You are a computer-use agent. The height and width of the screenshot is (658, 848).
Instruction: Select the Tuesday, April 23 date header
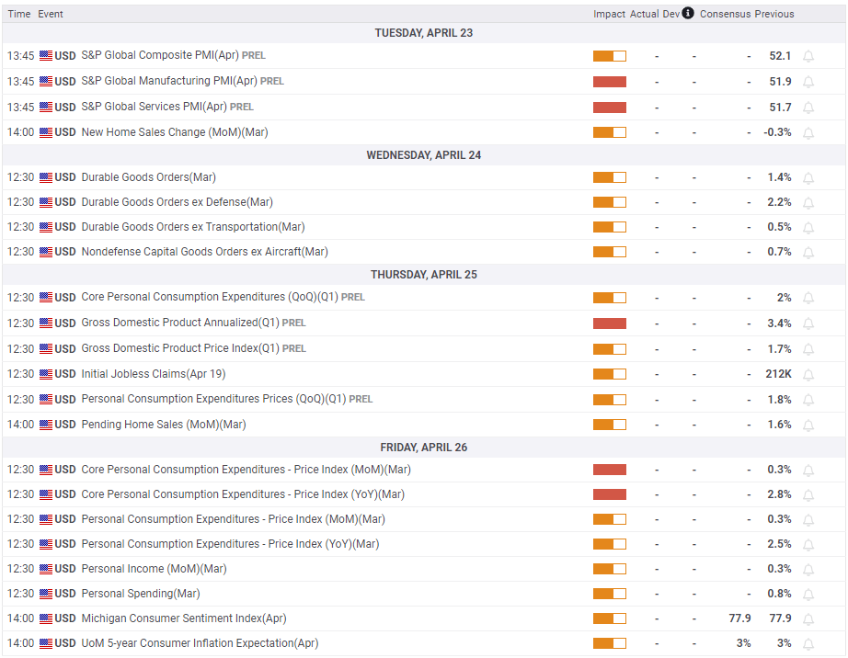tap(423, 33)
